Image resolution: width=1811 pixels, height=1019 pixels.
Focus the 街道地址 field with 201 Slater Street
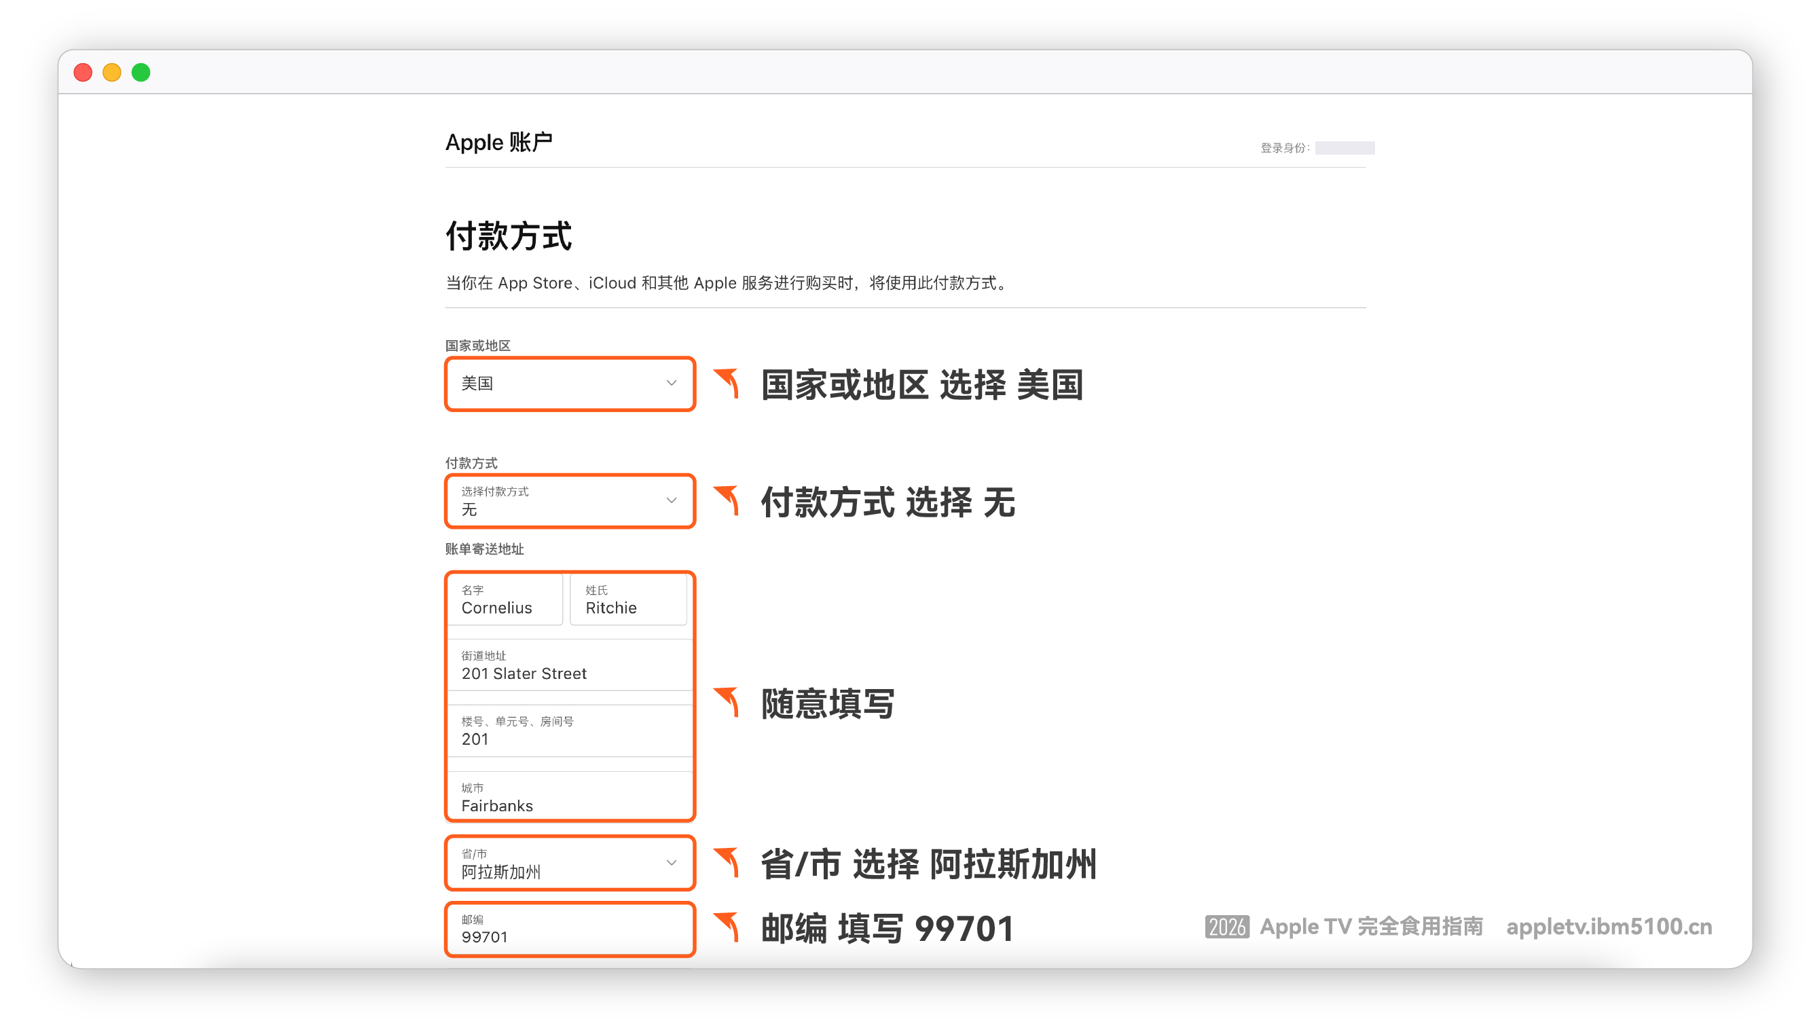570,665
